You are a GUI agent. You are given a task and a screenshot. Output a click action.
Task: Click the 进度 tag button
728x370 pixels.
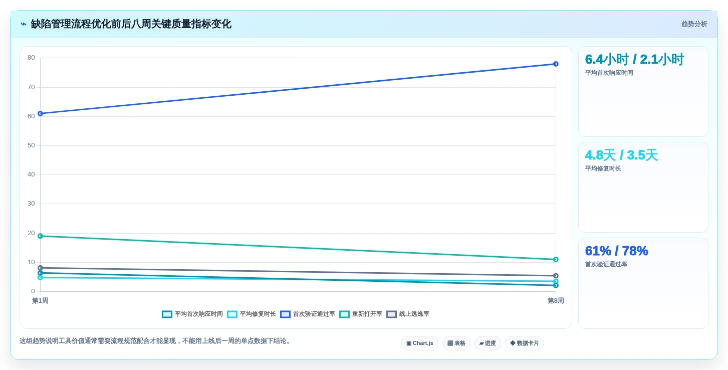point(488,343)
